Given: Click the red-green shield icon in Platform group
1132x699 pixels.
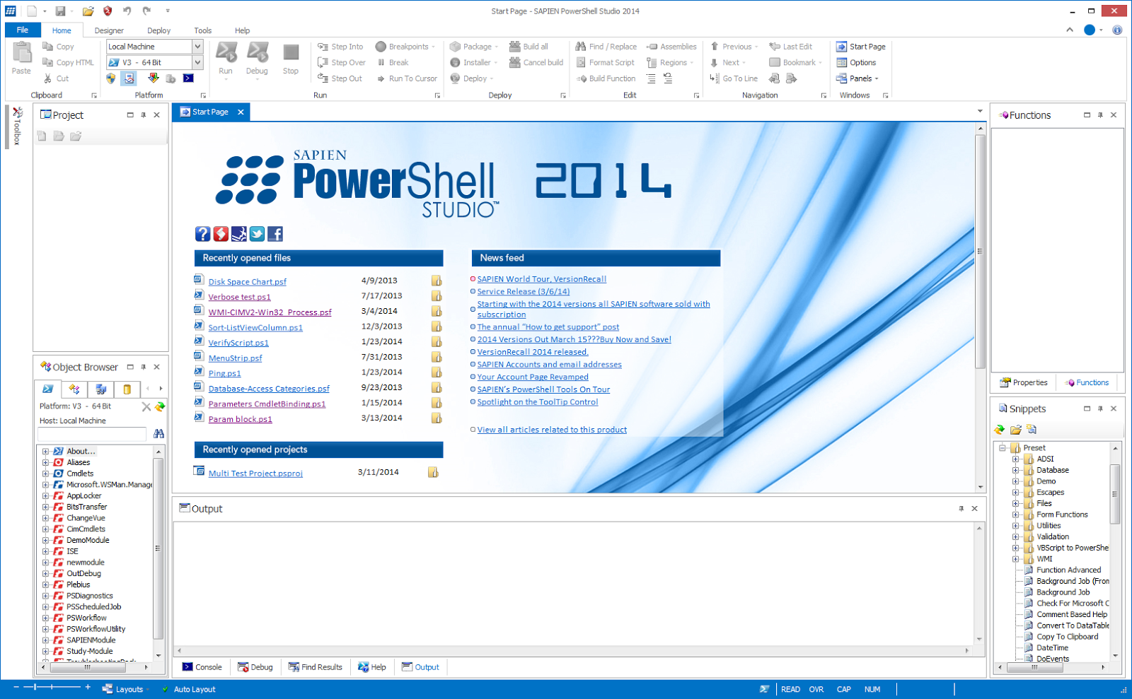Looking at the screenshot, I should coord(153,78).
